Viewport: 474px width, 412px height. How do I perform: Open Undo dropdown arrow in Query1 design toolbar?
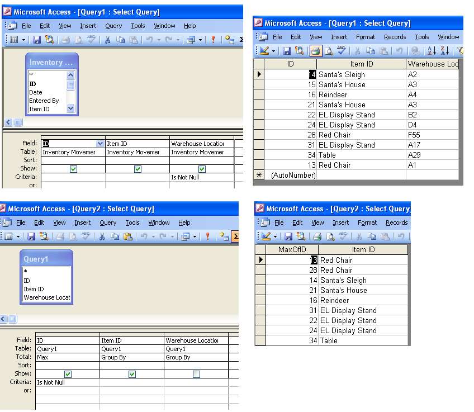click(x=158, y=40)
